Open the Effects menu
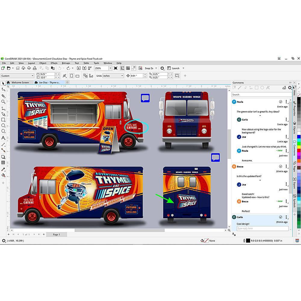 [x=54, y=63]
